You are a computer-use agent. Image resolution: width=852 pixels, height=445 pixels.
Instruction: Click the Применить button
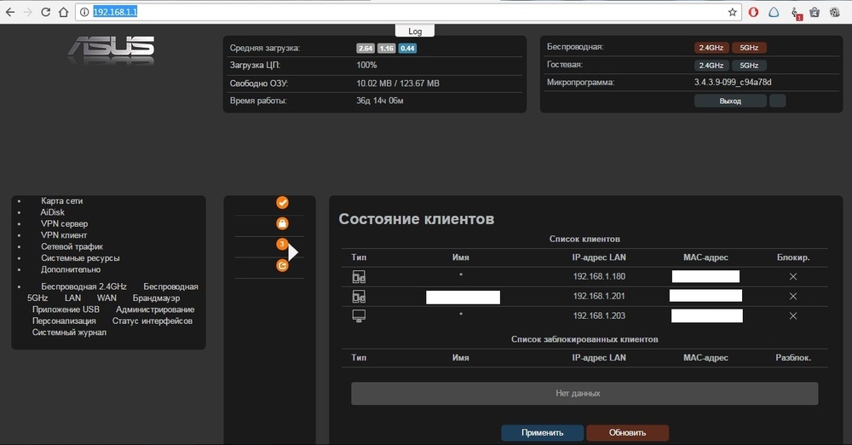[542, 433]
